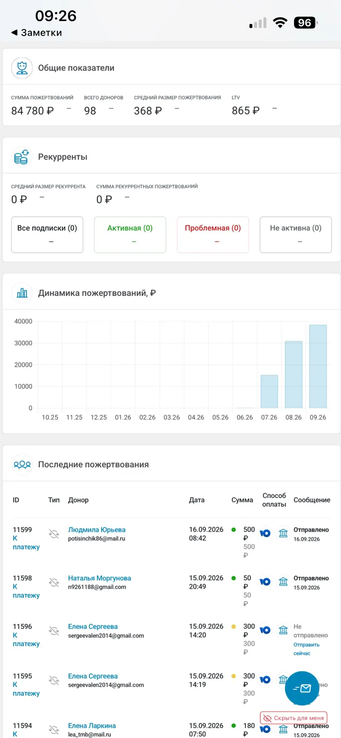Select Активная (0) subscriptions filter
This screenshot has height=738, width=341.
[x=130, y=234]
